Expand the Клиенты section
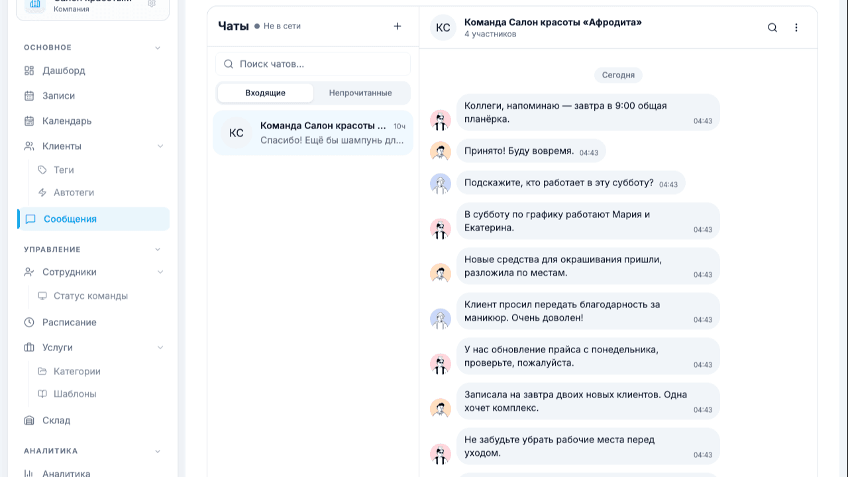Screen dimensions: 848x477 [x=159, y=146]
